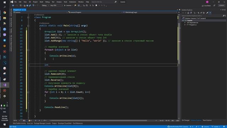Expand the Dependencies tree node
The image size is (227, 128).
click(x=185, y=23)
